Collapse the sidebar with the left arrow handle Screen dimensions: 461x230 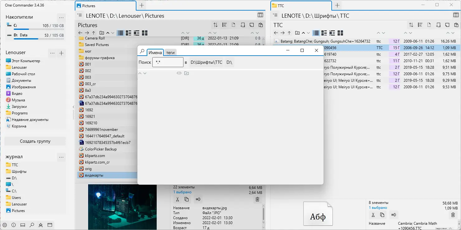[74, 107]
